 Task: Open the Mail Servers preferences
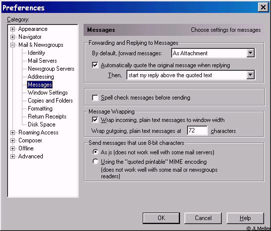[42, 61]
